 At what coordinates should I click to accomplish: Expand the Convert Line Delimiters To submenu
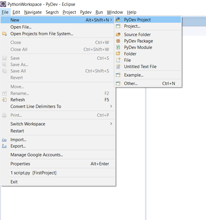click(111, 107)
